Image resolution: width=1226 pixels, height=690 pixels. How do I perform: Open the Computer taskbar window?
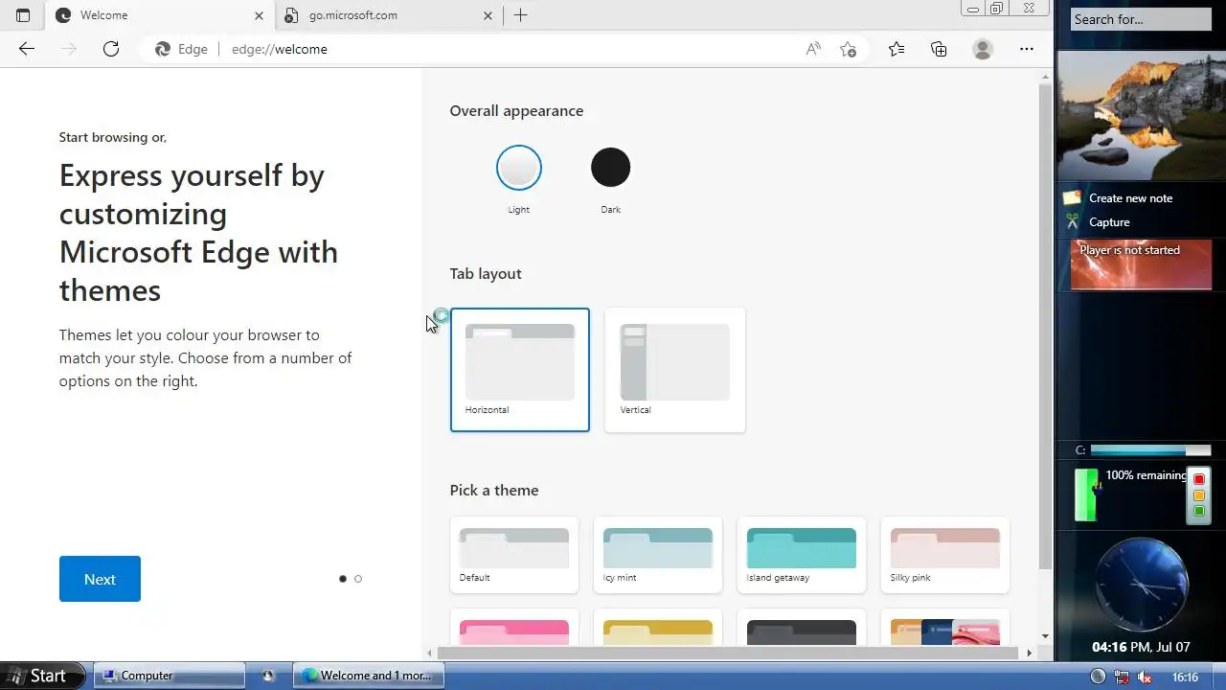pyautogui.click(x=169, y=676)
